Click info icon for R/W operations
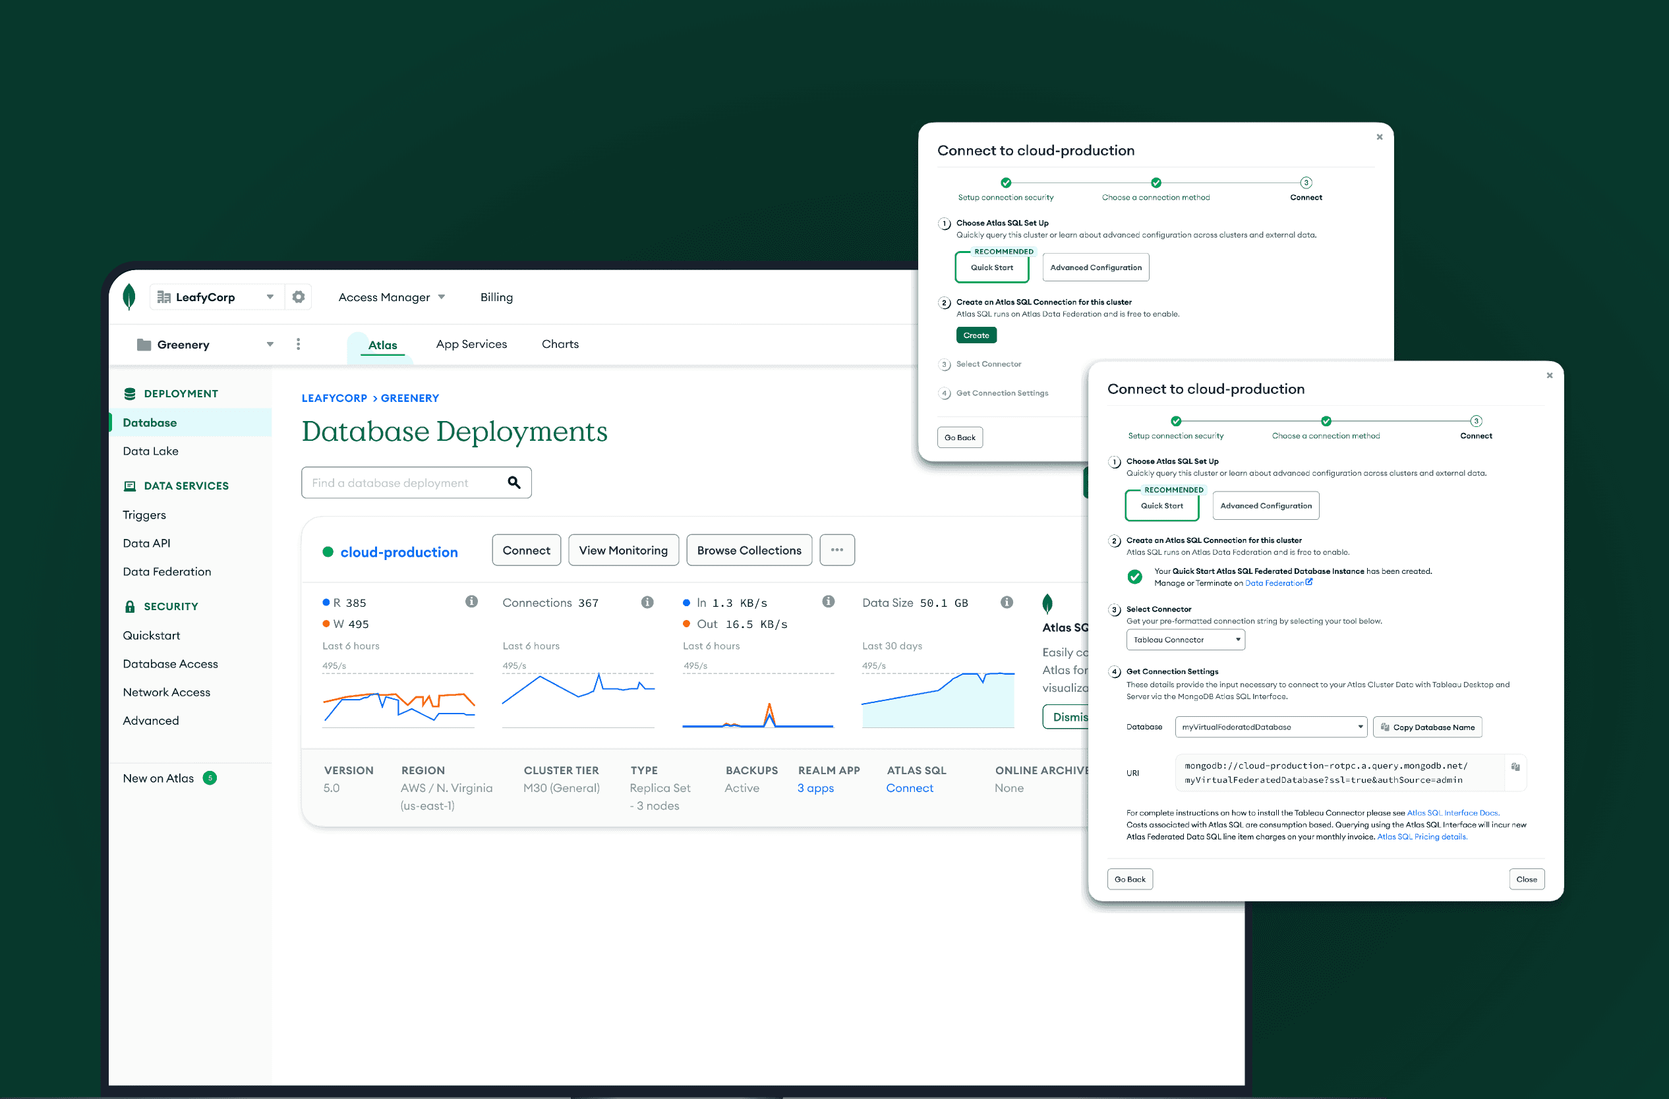Image resolution: width=1669 pixels, height=1099 pixels. tap(472, 602)
